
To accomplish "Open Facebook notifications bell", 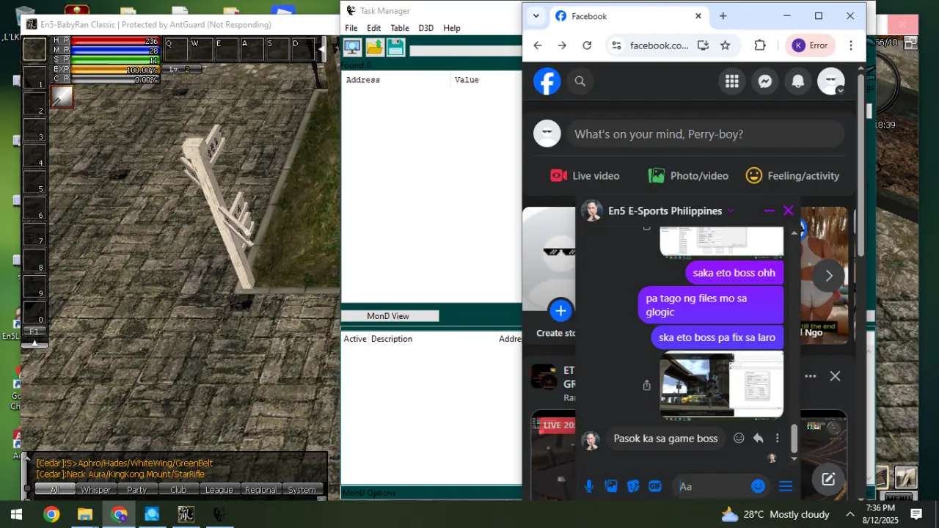I will click(798, 81).
